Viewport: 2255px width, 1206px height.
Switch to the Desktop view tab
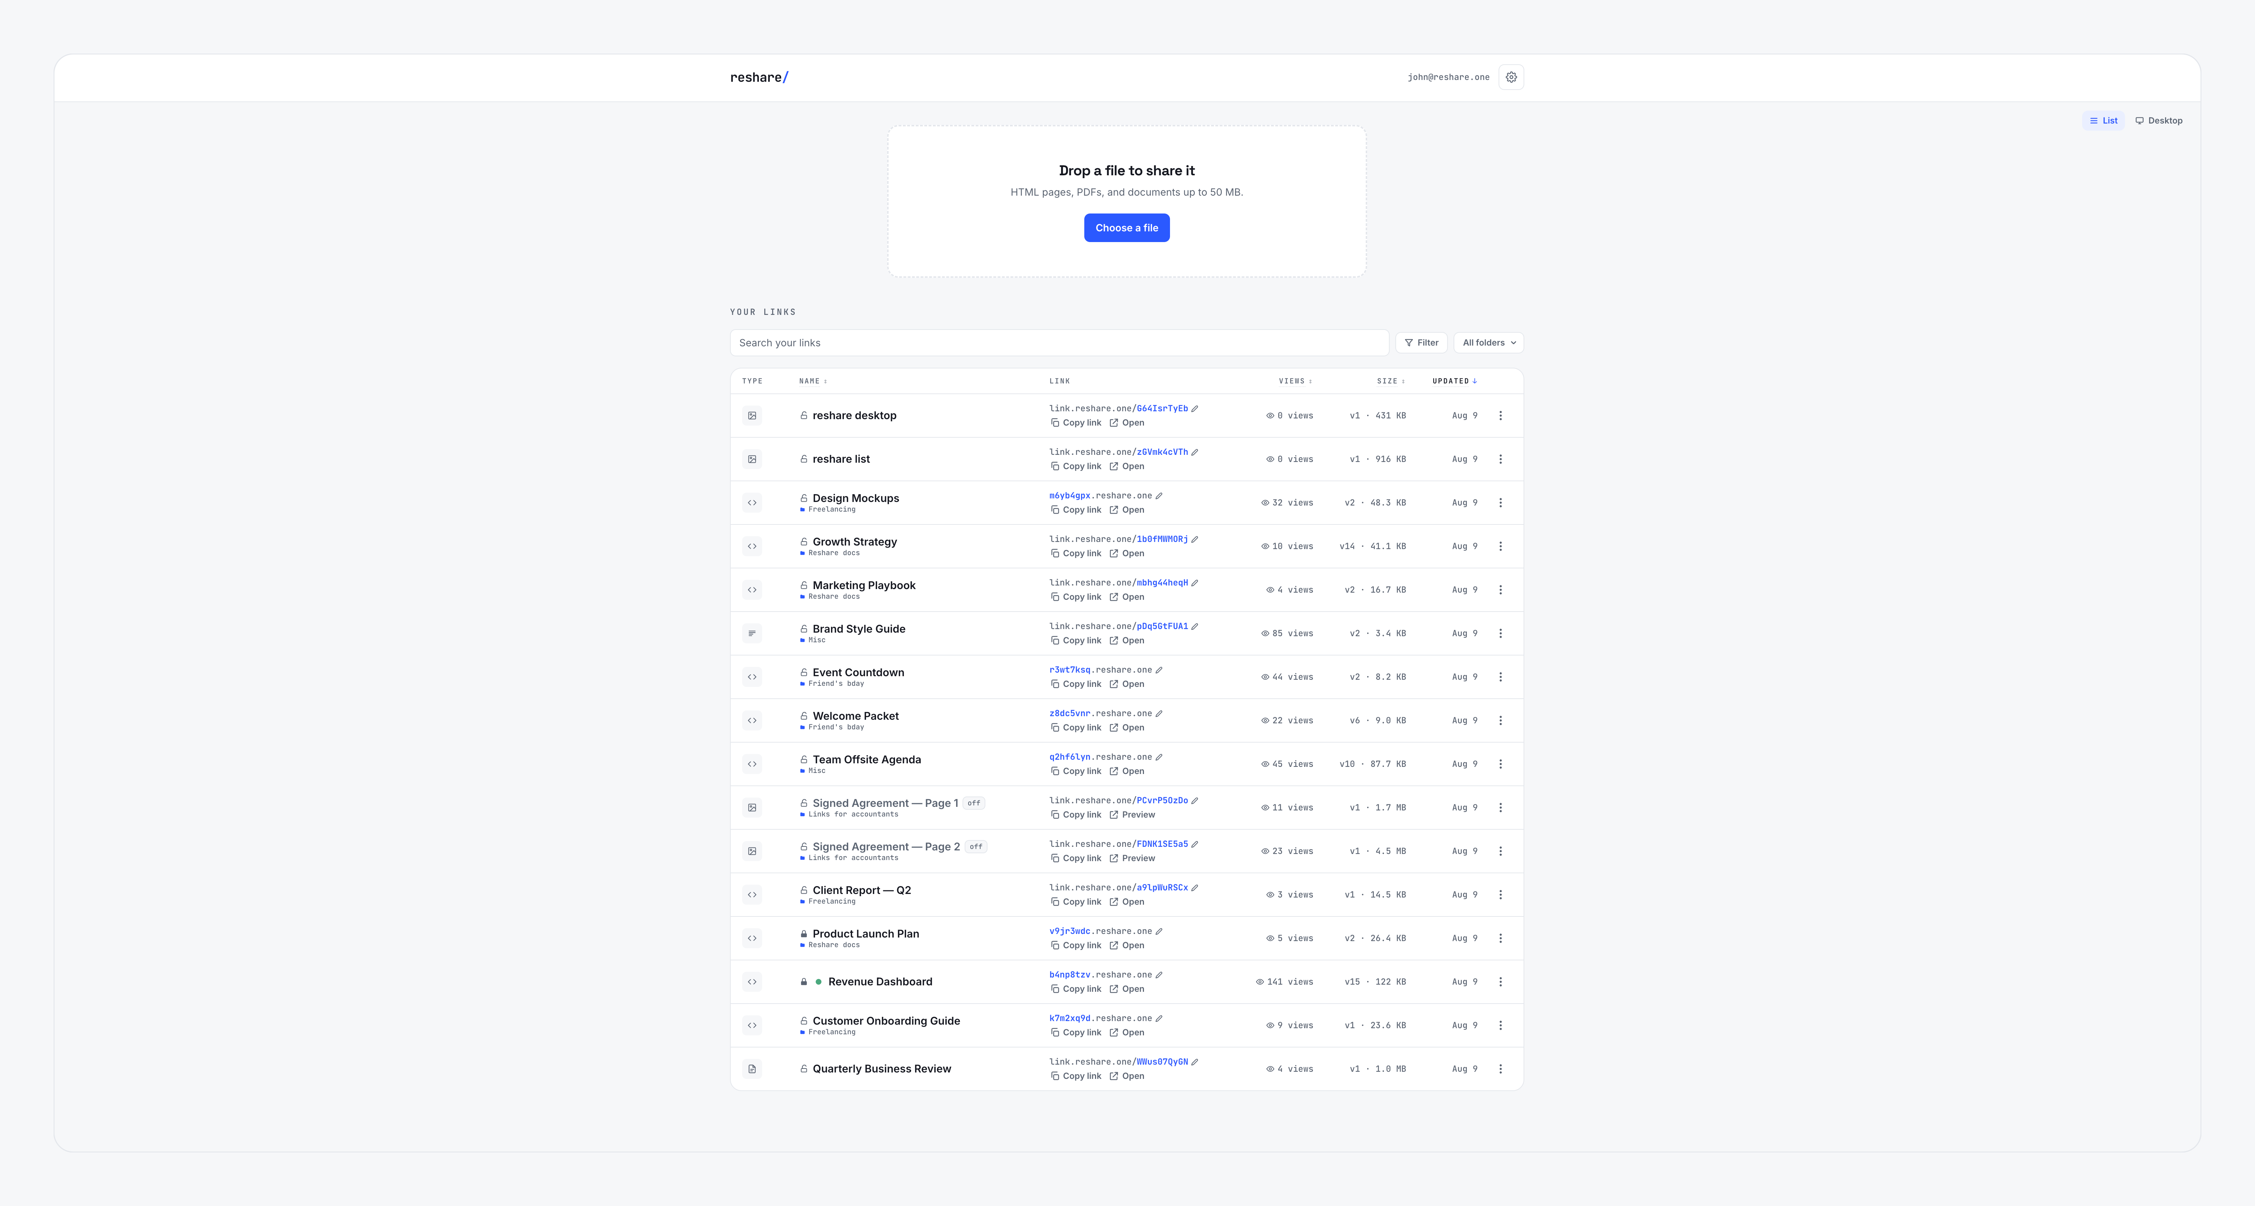coord(2158,121)
